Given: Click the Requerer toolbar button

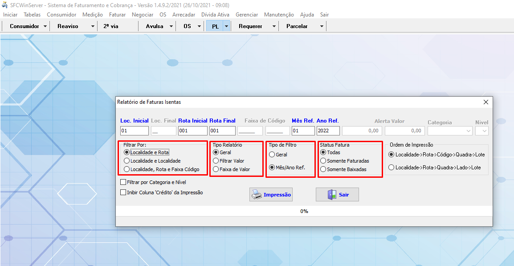Looking at the screenshot, I should (250, 26).
